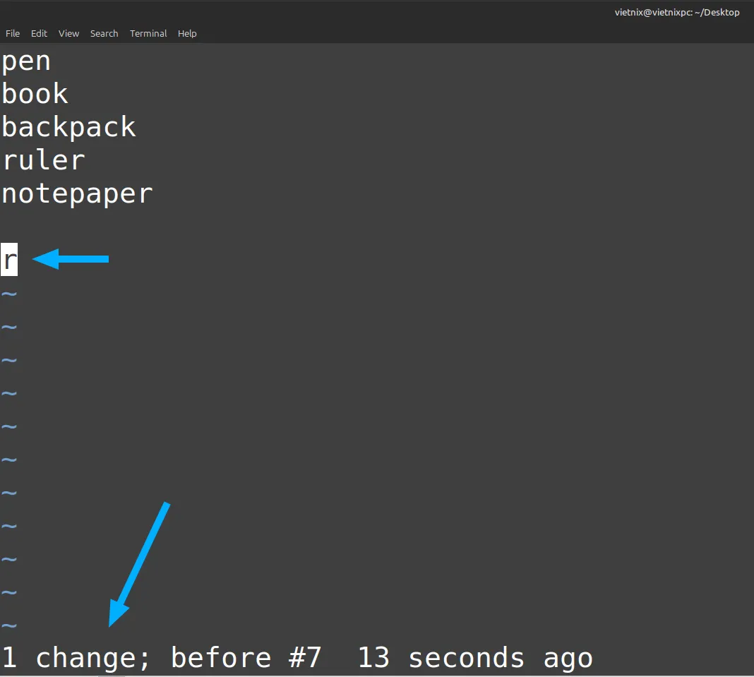Click the horizontal blue arrow annotation

tap(70, 259)
